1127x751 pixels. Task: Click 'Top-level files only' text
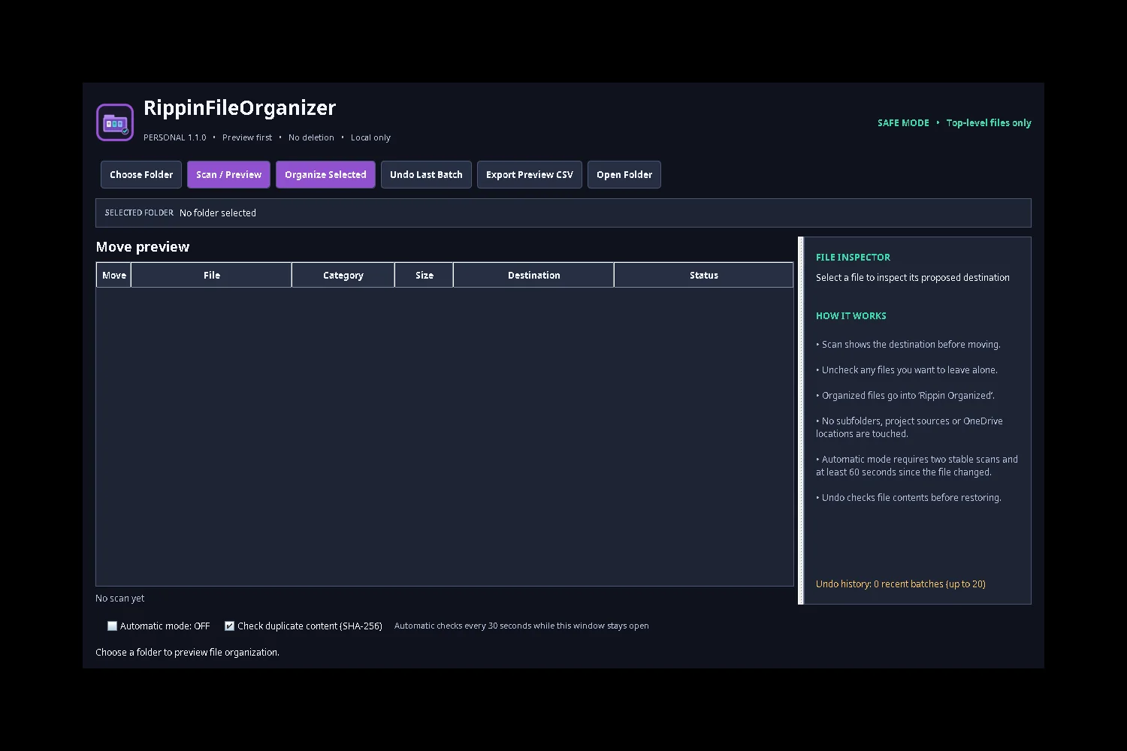pyautogui.click(x=989, y=123)
